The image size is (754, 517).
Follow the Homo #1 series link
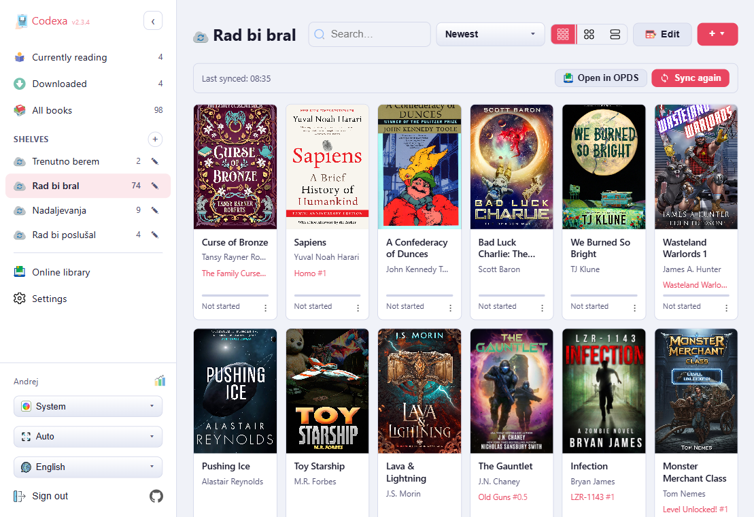pos(310,273)
